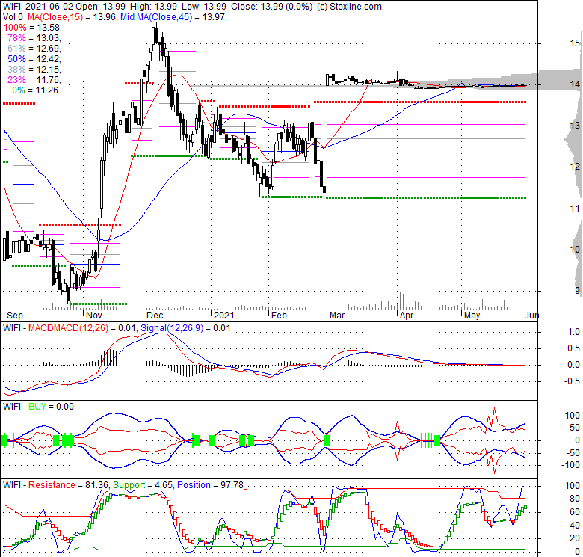Click the -0.5 level on MACD axis
The width and height of the screenshot is (583, 557).
[572, 381]
